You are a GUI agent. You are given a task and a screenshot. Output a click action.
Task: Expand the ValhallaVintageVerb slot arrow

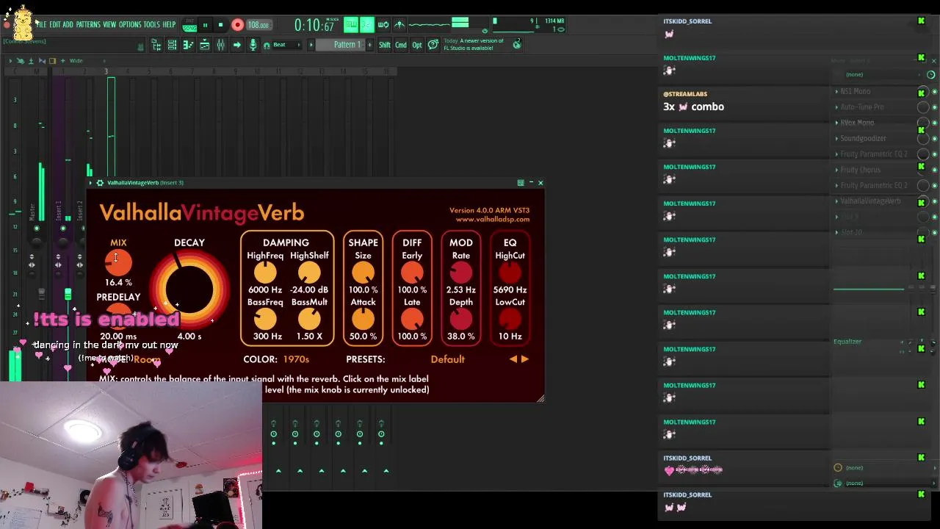pos(836,201)
